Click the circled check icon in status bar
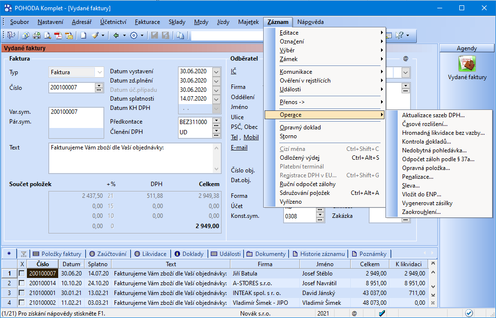The height and width of the screenshot is (318, 496). (469, 313)
